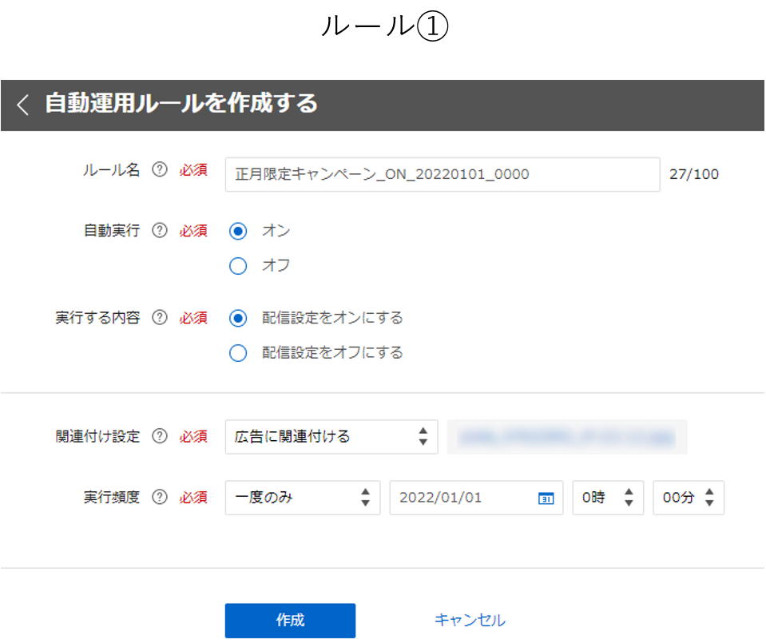Open the 0時 hour dropdown
This screenshot has height=643, width=766.
[608, 498]
